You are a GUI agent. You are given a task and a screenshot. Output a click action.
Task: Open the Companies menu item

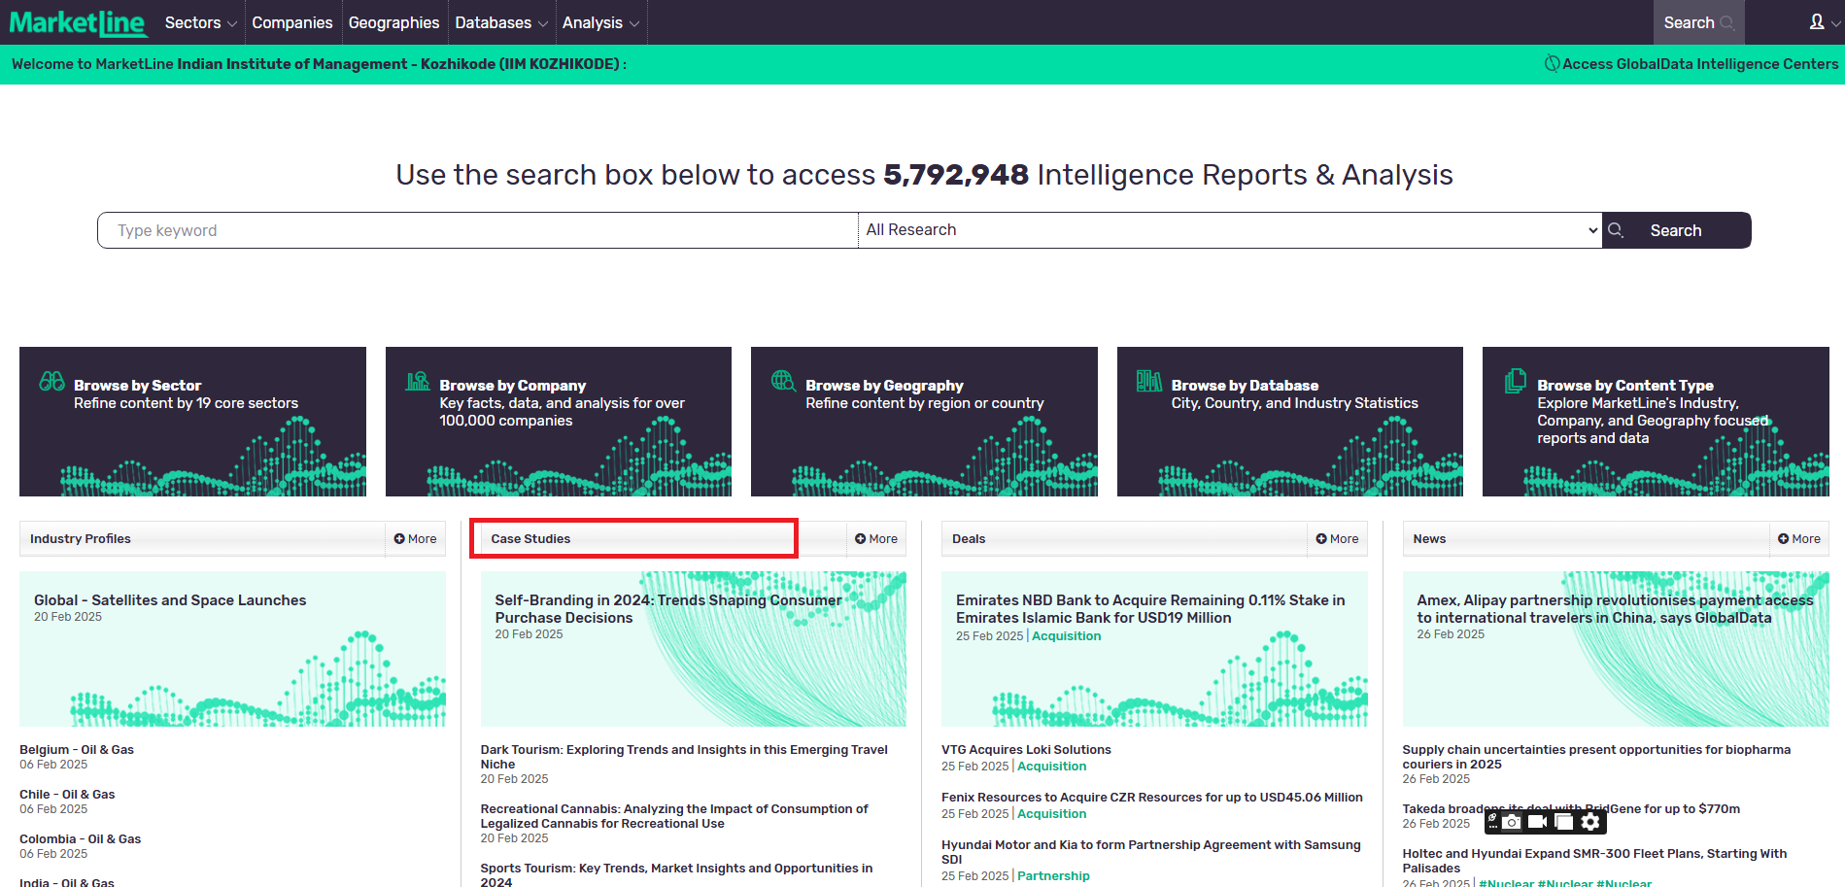(x=291, y=22)
